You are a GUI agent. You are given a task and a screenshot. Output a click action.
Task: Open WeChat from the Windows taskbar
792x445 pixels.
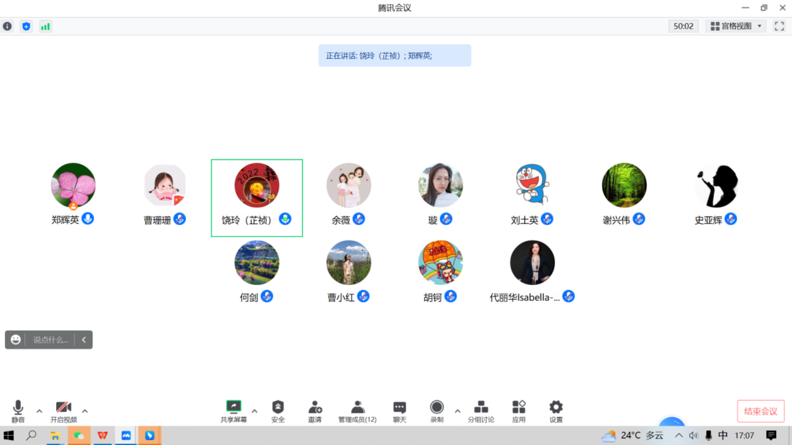click(79, 435)
